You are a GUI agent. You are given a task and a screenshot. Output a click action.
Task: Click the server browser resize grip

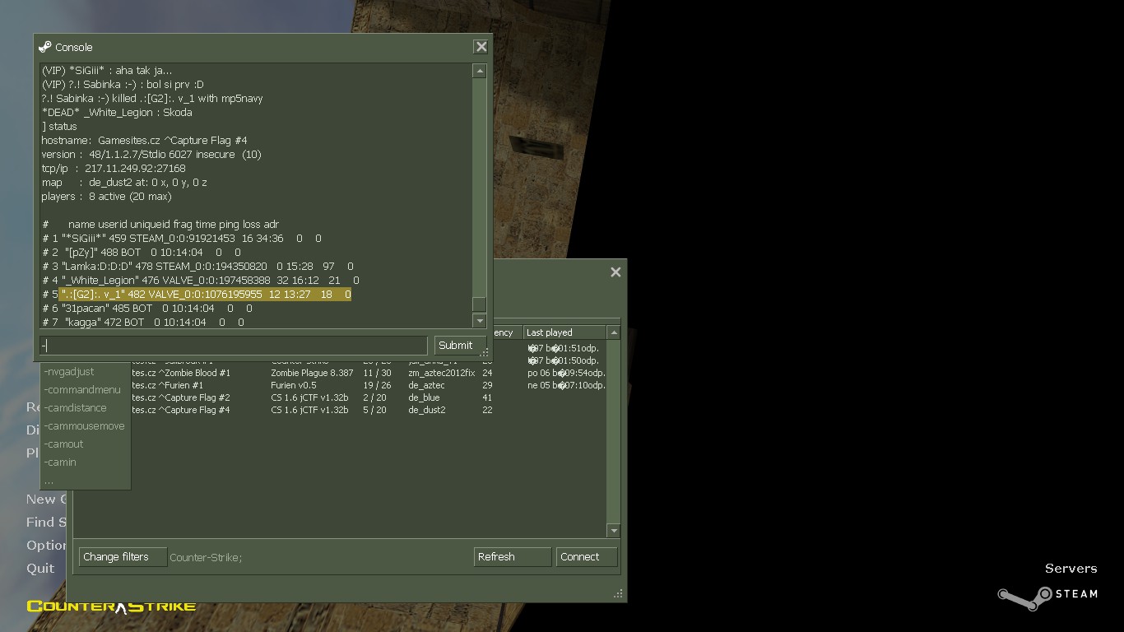[x=618, y=593]
